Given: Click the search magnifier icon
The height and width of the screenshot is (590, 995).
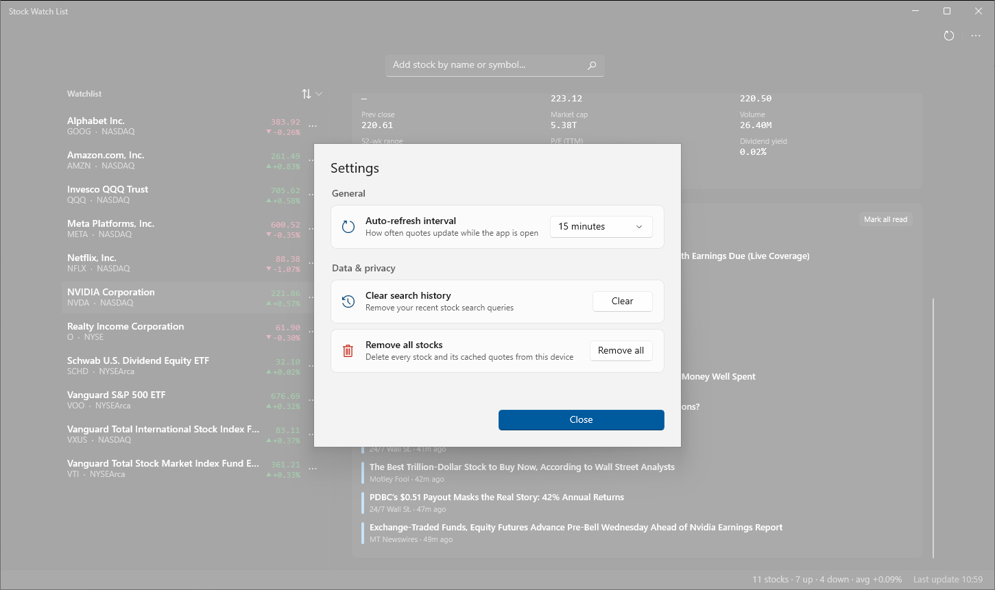Looking at the screenshot, I should pyautogui.click(x=592, y=65).
